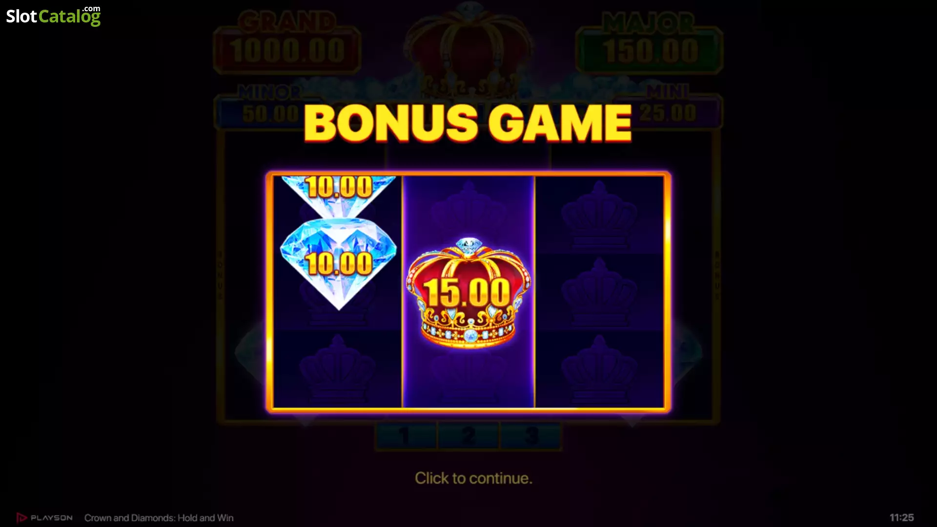Select the MAJOR 150.00 jackpot panel

click(650, 43)
